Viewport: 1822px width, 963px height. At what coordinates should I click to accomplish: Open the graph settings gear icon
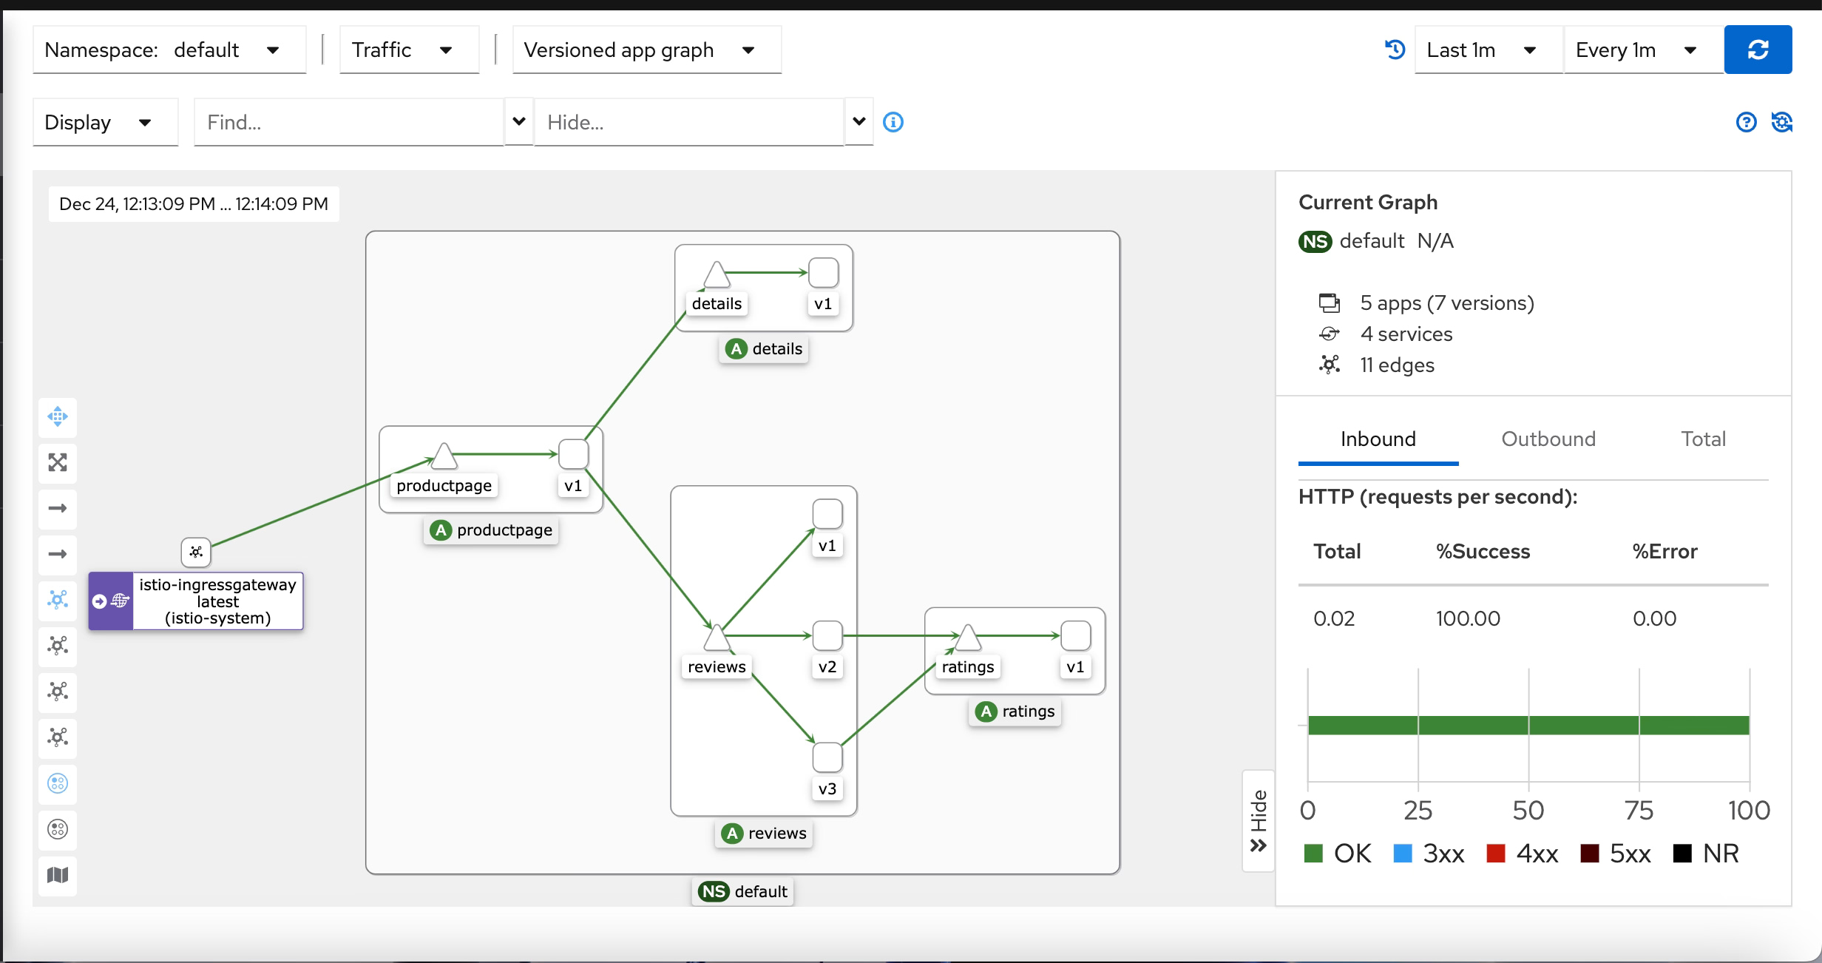(1782, 122)
